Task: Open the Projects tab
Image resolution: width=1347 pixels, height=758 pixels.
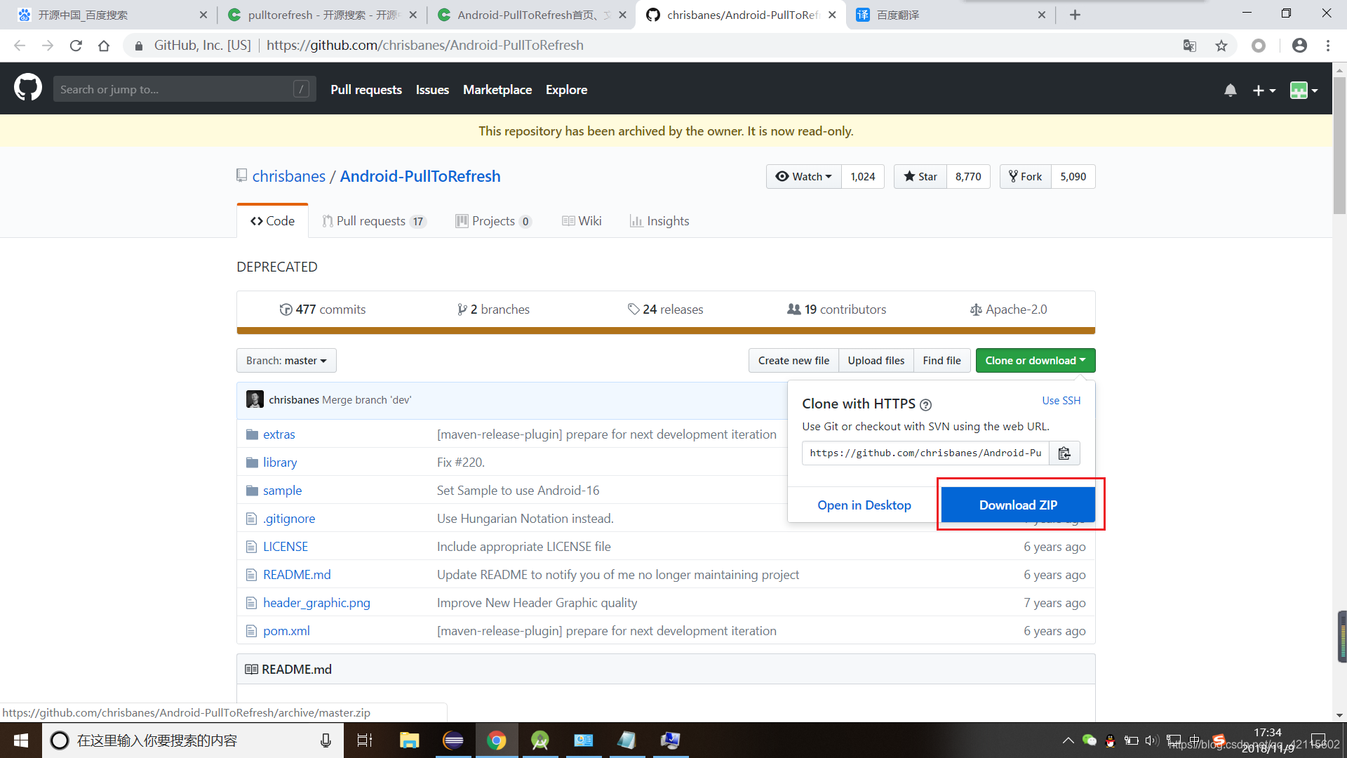Action: click(494, 221)
